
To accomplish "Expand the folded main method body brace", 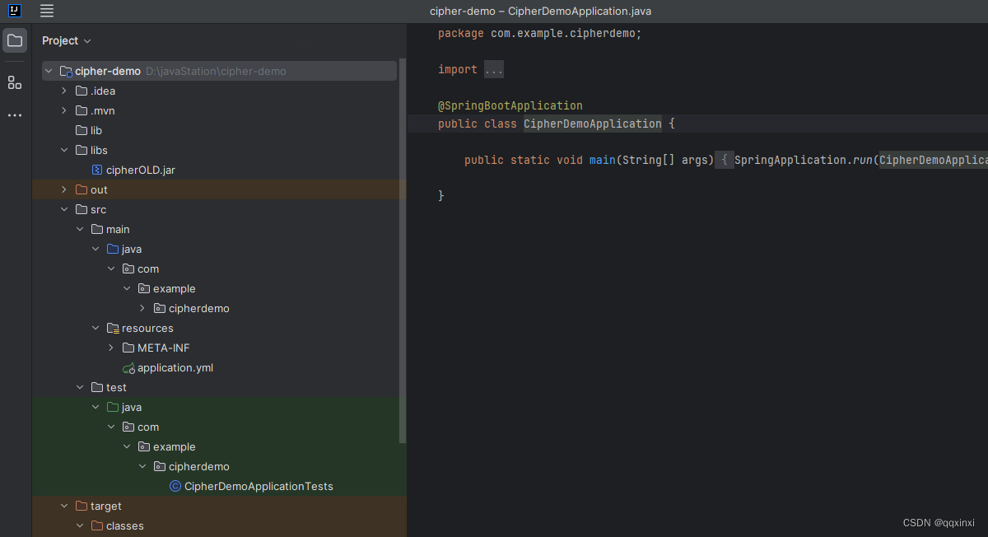I will coord(723,160).
